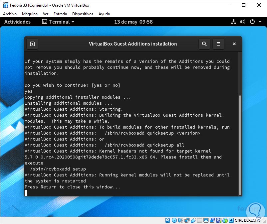Click the '/sbin/rcvboxadd setup' line
This screenshot has height=224, width=267.
[x=58, y=169]
